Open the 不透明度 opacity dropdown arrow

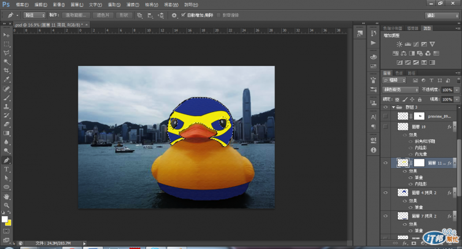coord(457,90)
